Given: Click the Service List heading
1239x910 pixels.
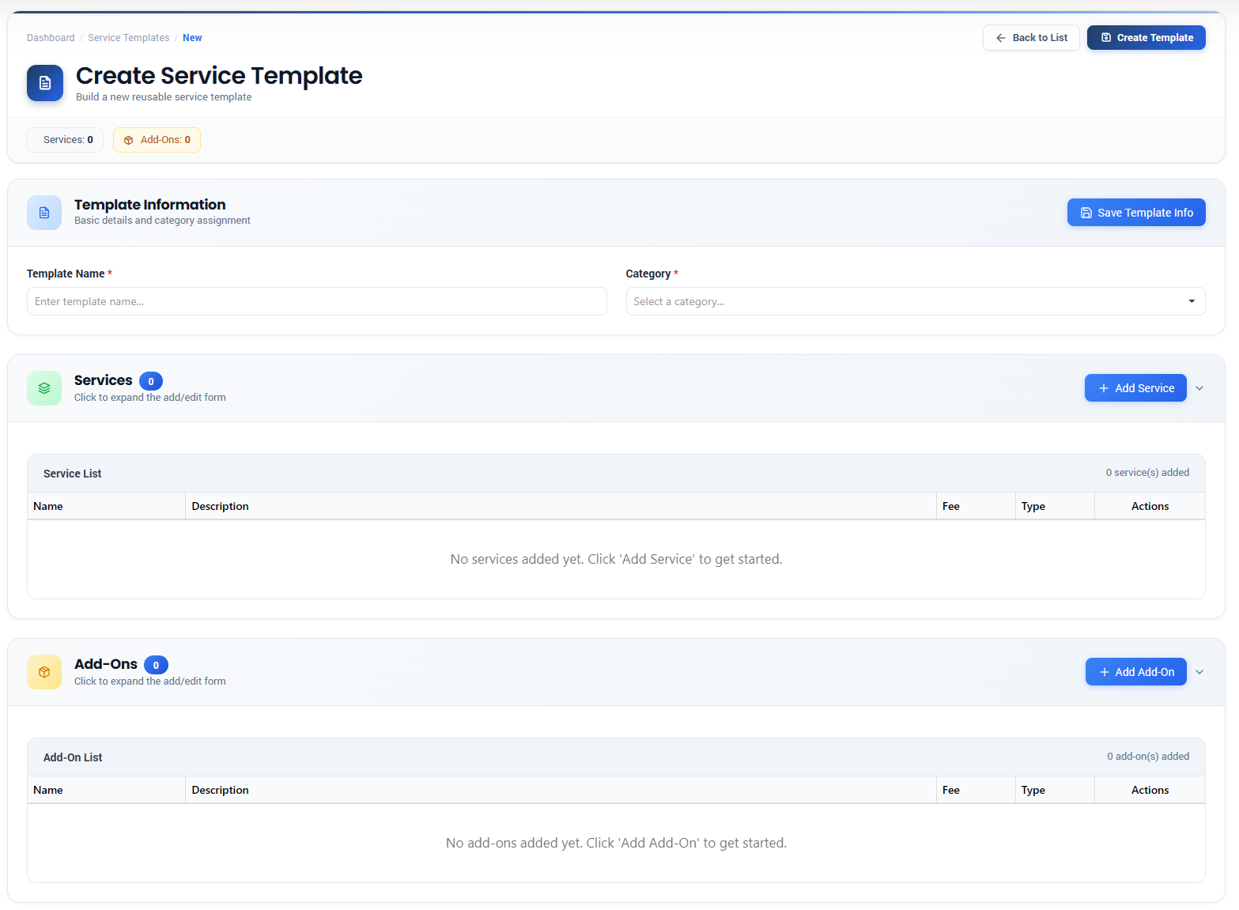Looking at the screenshot, I should (73, 474).
